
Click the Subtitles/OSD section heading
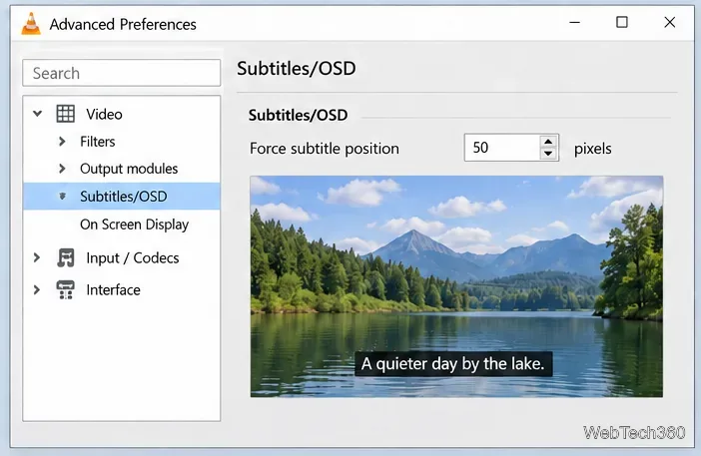pyautogui.click(x=298, y=115)
